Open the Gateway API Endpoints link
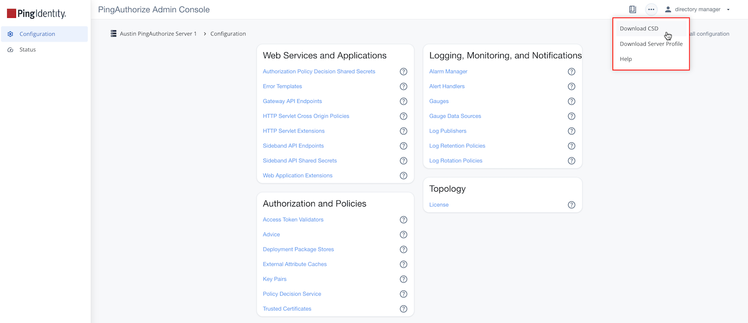 (292, 101)
